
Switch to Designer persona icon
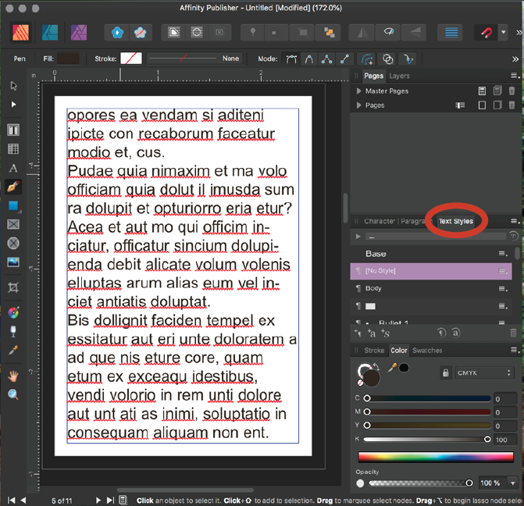49,33
